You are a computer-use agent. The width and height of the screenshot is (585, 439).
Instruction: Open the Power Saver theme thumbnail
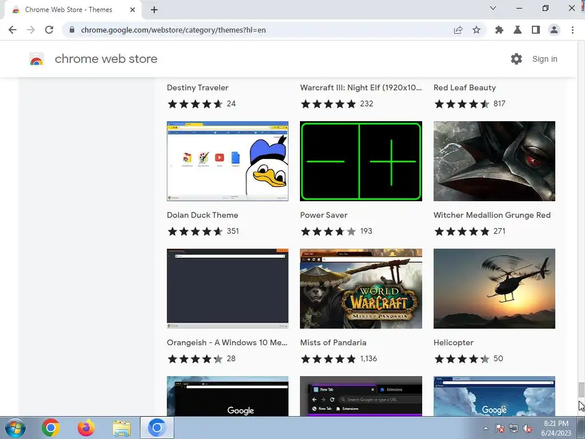click(361, 161)
